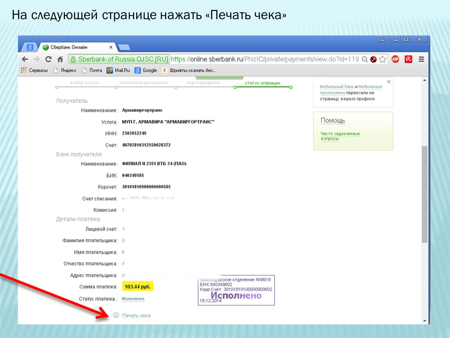450x338 pixels.
Task: Open Часто задаваемые вопросы help link
Action: (340, 136)
